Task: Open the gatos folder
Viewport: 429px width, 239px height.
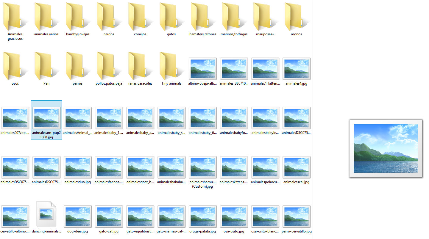Action: tap(171, 17)
